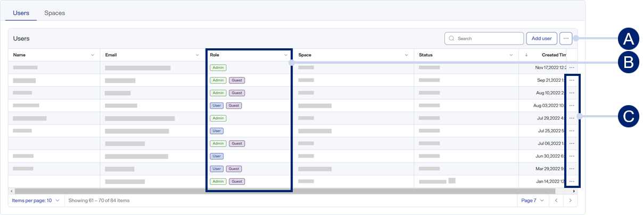Click the User tag in Mar 29,2022 row
Image resolution: width=643 pixels, height=215 pixels.
point(217,169)
